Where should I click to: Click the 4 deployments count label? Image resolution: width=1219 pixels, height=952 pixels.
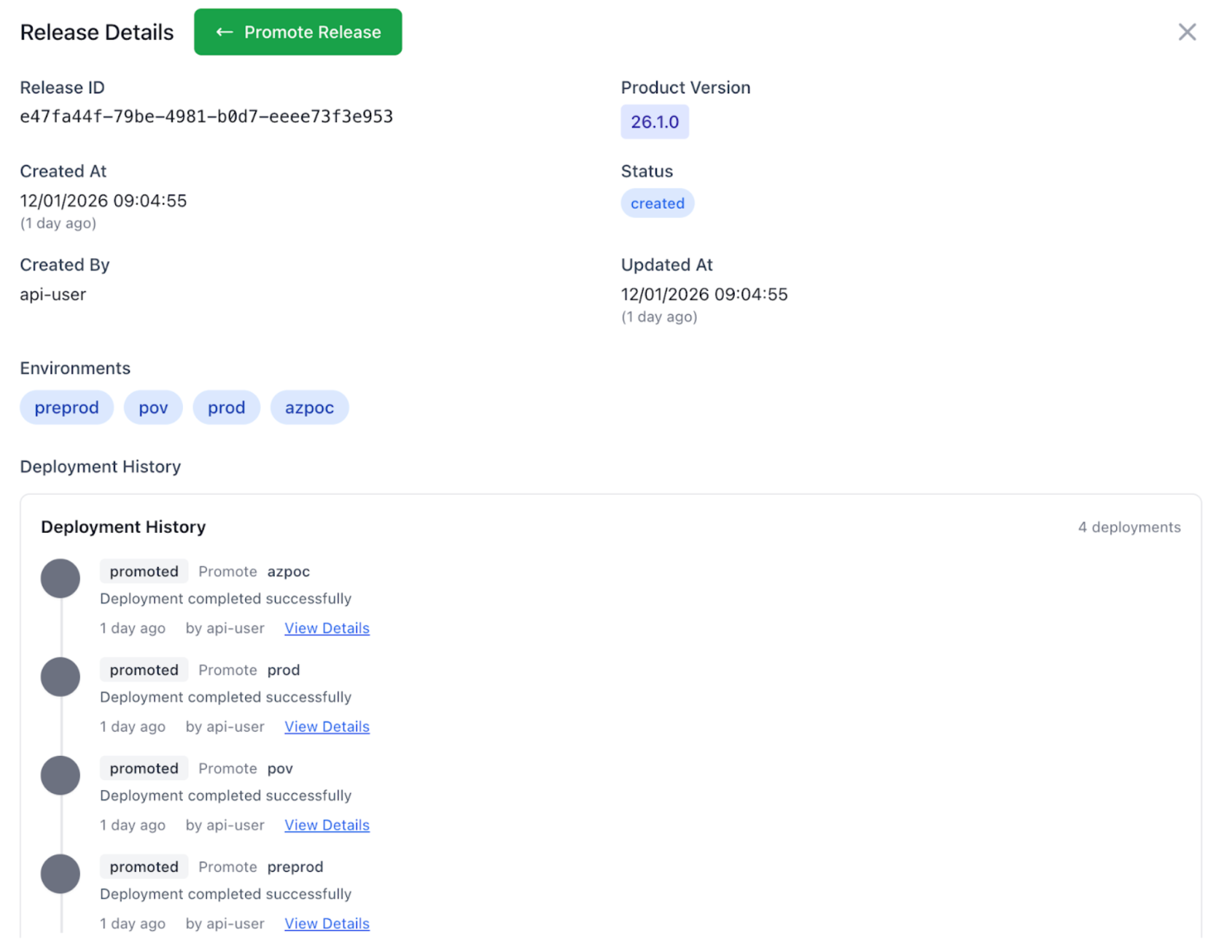click(x=1129, y=527)
